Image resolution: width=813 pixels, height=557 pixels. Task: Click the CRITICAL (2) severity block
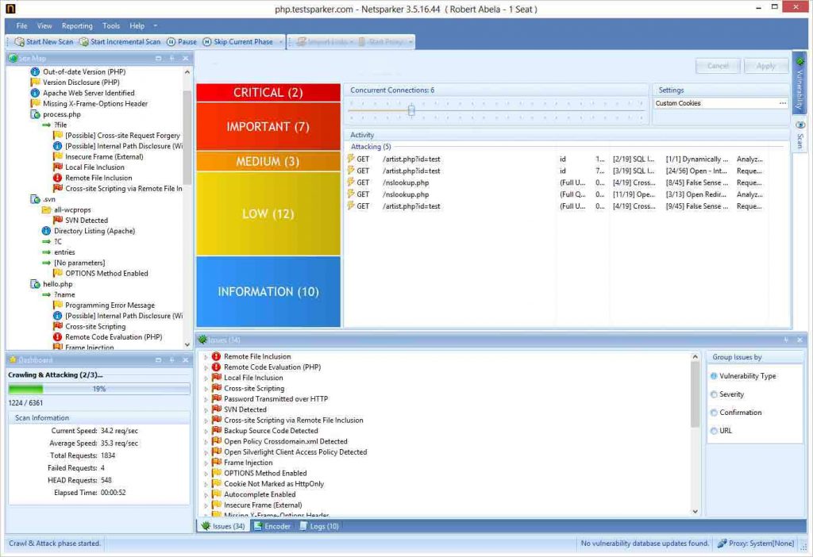click(x=268, y=93)
